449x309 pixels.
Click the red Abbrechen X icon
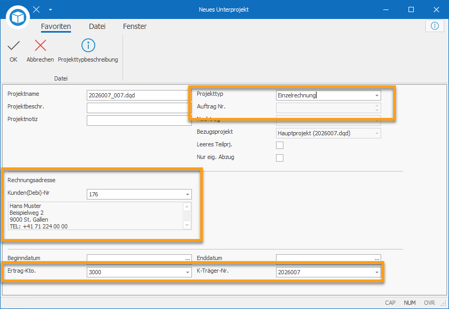(x=40, y=46)
